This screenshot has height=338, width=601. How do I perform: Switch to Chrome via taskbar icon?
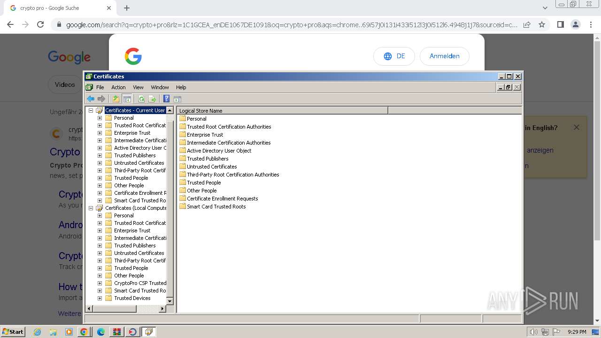(84, 332)
